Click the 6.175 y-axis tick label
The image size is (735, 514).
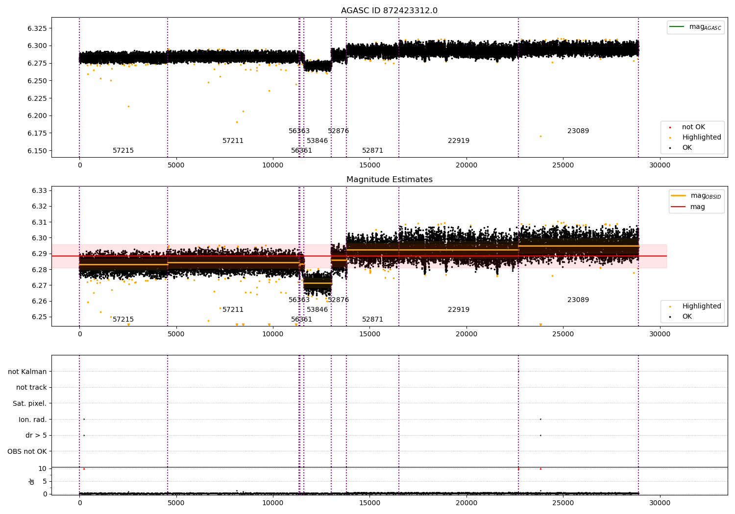pos(37,133)
